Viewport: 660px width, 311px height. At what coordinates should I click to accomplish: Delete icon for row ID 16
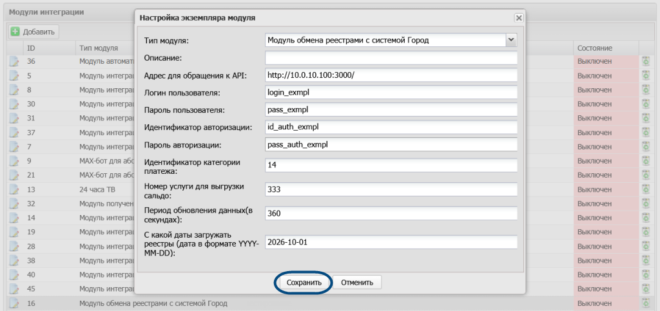point(645,303)
